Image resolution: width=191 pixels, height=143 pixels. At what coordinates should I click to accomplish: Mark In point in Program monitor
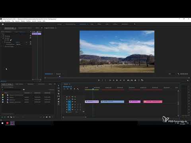tap(102, 80)
